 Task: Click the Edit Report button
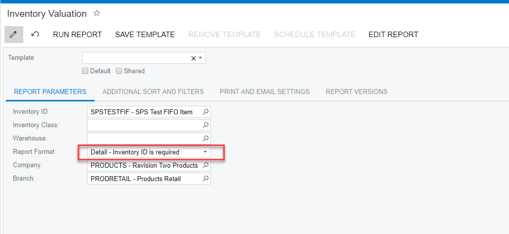[393, 35]
